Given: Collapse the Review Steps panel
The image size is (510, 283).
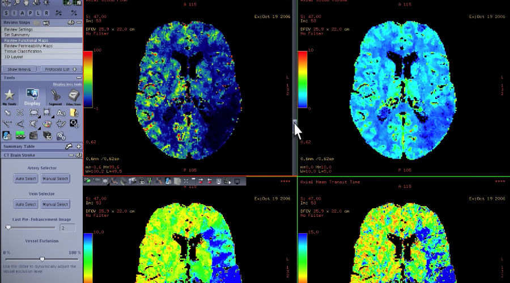Looking at the screenshot, I should [x=79, y=23].
